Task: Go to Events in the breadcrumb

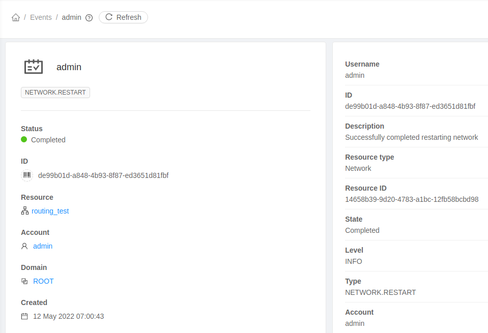Action: pos(41,17)
